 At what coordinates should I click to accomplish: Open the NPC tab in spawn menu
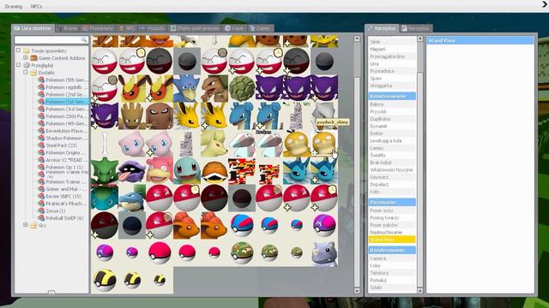pos(127,28)
